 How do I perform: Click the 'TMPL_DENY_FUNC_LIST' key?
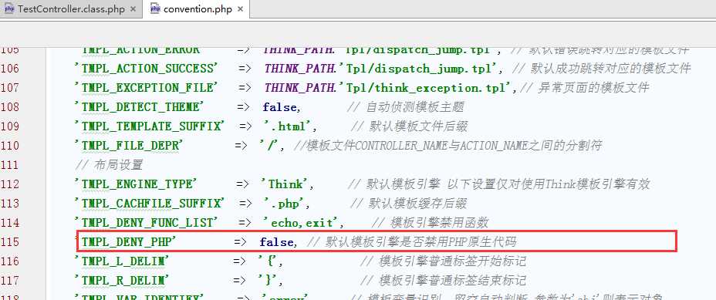pos(147,222)
